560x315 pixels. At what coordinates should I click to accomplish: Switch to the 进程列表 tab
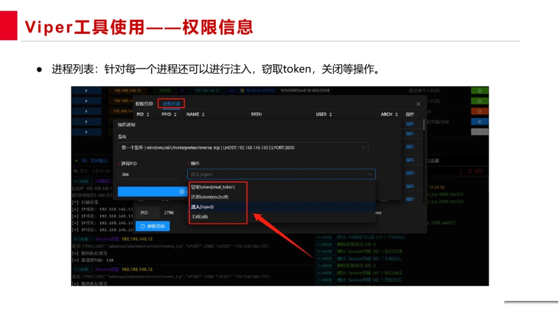point(172,104)
